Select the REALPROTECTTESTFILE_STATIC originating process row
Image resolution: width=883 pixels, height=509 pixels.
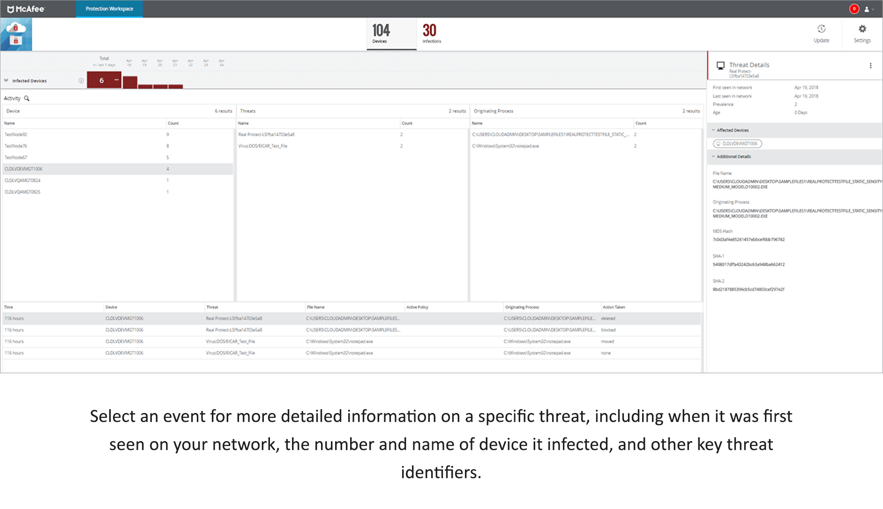pyautogui.click(x=585, y=134)
